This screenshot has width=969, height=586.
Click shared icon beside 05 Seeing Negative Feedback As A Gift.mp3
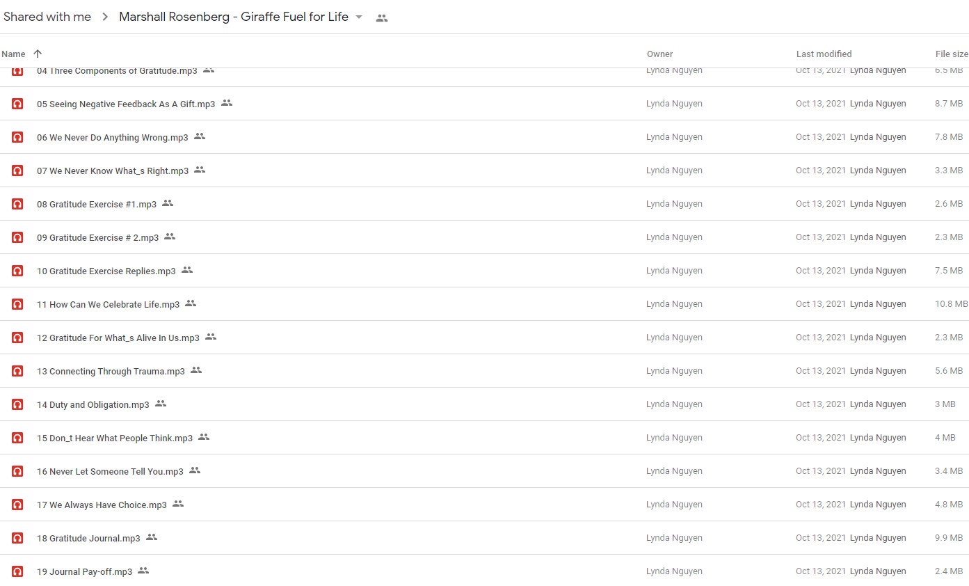(x=227, y=103)
